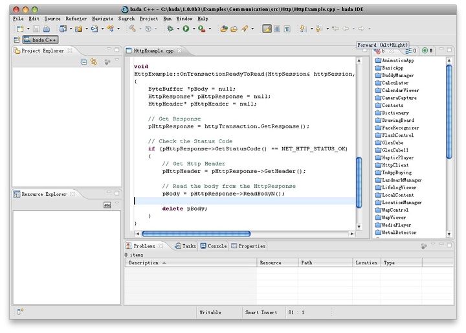Click the Search flashlight toolbar icon
Screen dimensions: 466x333
click(x=245, y=29)
